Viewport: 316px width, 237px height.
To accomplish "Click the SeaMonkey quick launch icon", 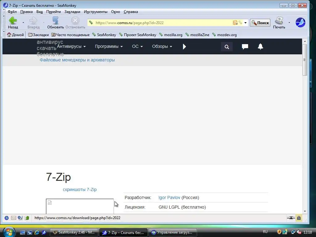I will (44, 232).
